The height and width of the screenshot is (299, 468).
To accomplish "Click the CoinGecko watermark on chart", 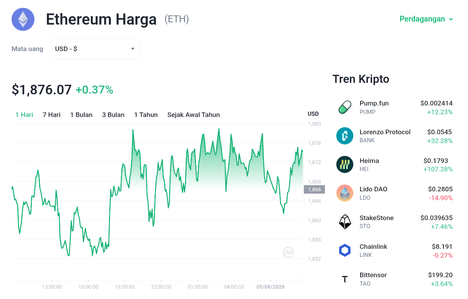I will [x=288, y=252].
